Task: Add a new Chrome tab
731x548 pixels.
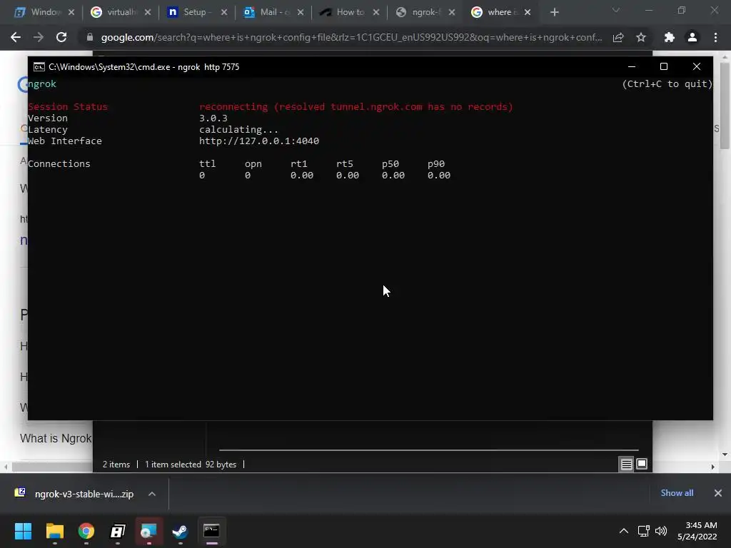Action: point(554,12)
